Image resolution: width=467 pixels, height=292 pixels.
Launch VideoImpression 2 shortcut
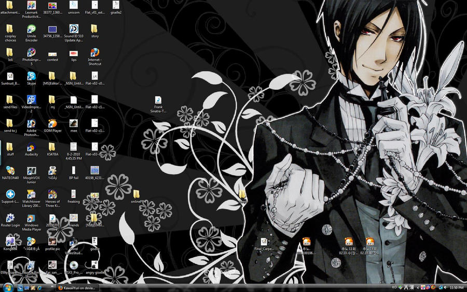(x=31, y=104)
